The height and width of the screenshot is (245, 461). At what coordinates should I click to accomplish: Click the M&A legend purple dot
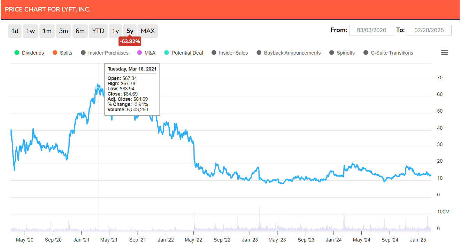(140, 53)
